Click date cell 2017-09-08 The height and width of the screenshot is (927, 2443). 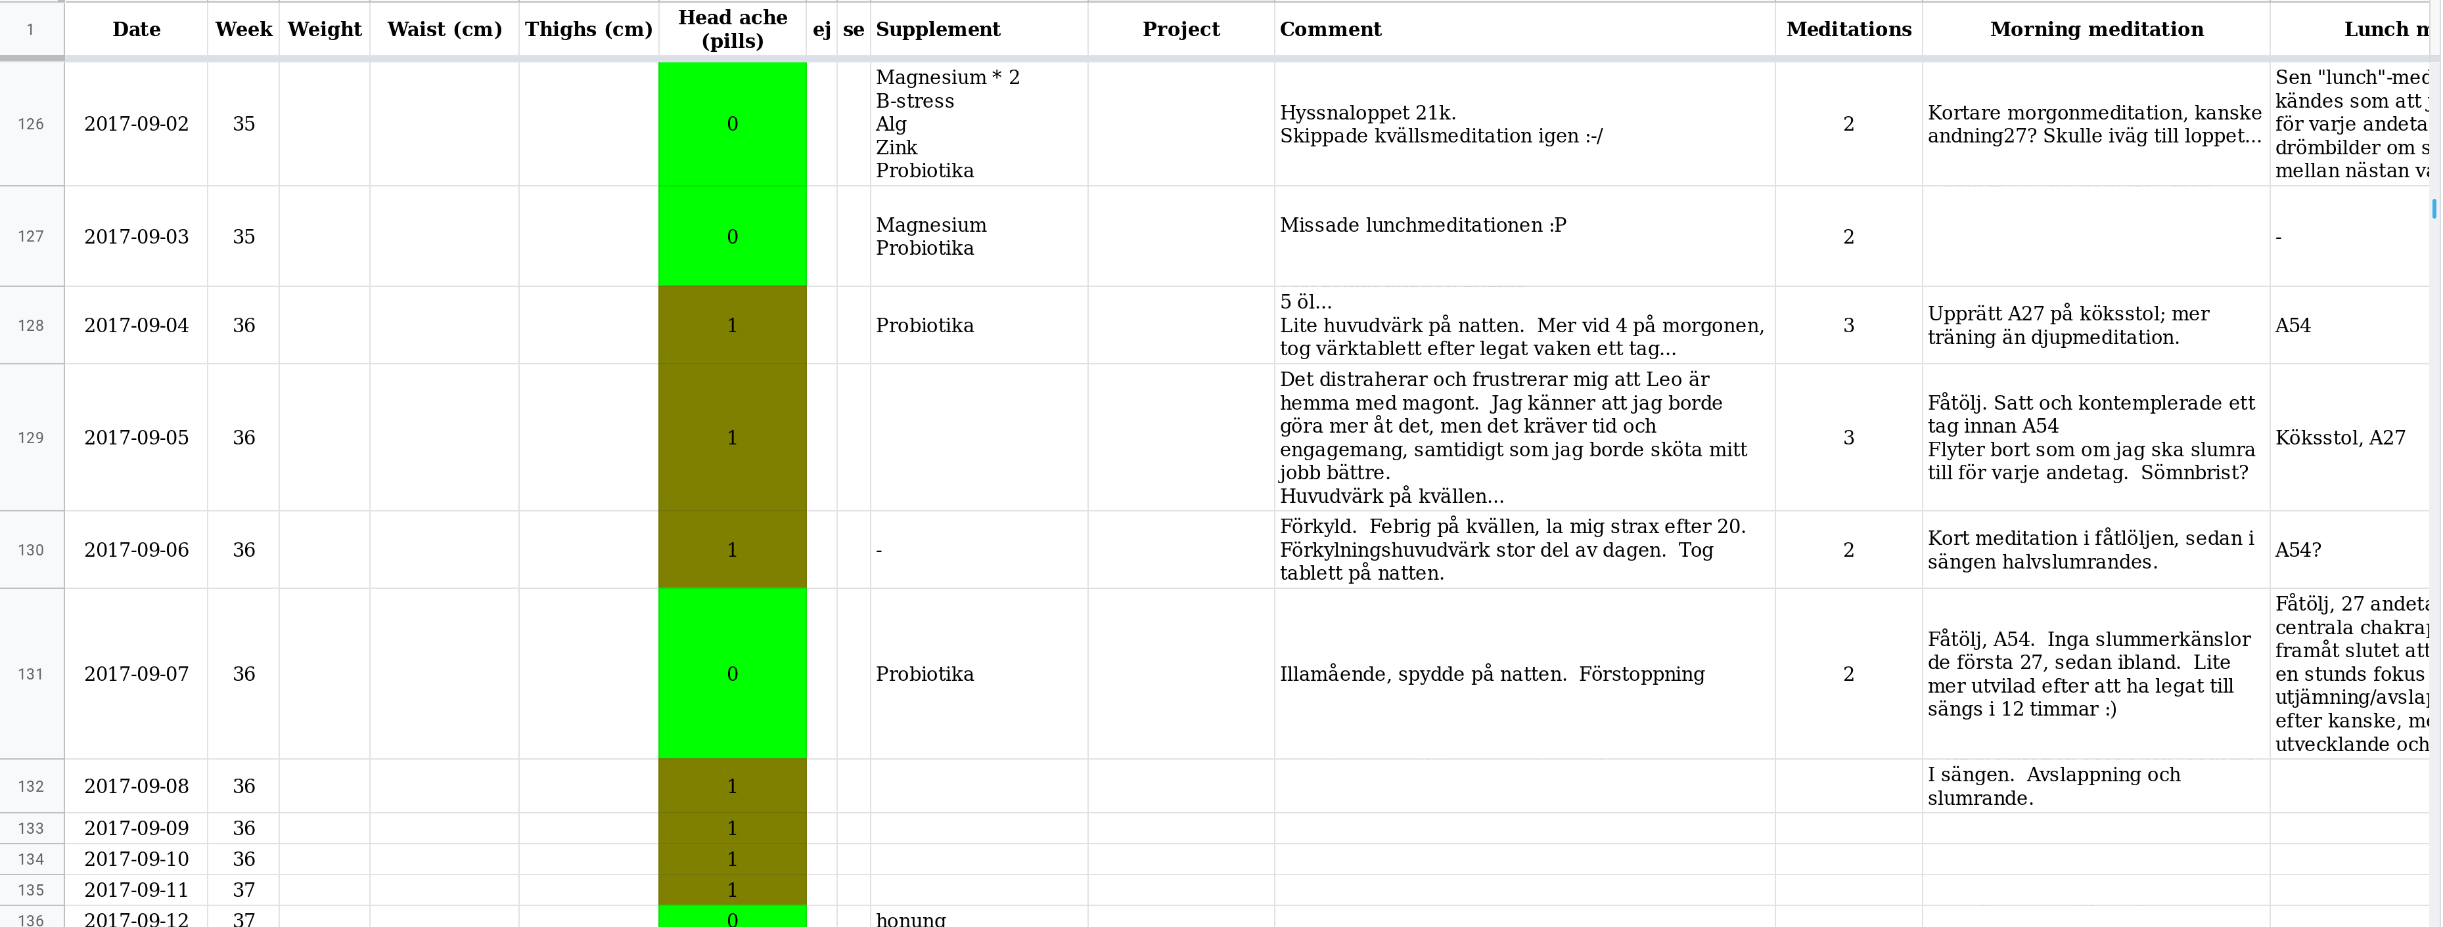click(x=137, y=786)
